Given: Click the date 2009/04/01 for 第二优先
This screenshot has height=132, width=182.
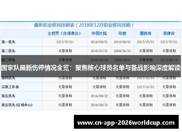Looking at the screenshot, I should [x=122, y=51].
